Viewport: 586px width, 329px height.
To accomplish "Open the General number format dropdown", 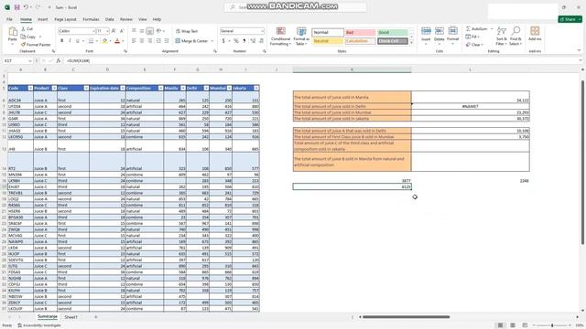I will click(x=263, y=31).
